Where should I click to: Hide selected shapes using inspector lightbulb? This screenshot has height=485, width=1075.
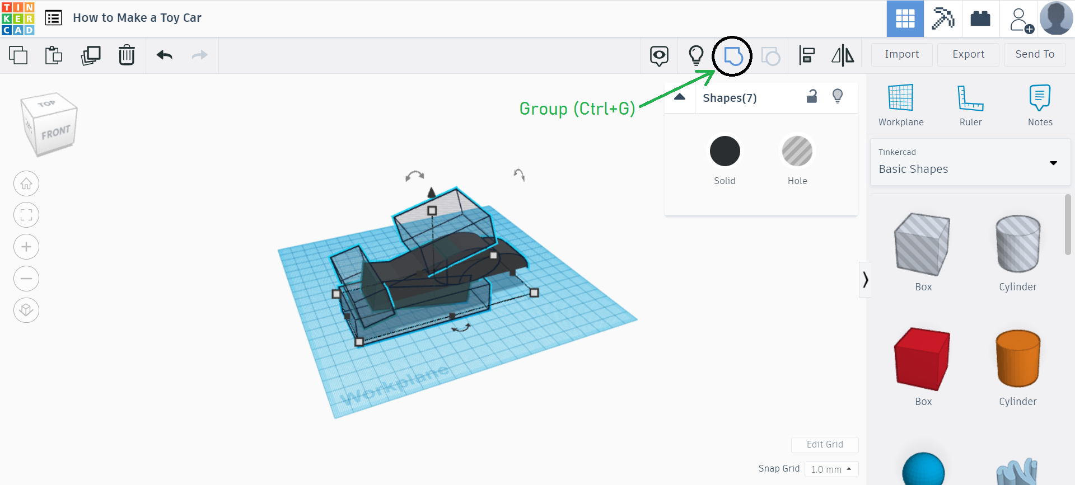click(838, 96)
